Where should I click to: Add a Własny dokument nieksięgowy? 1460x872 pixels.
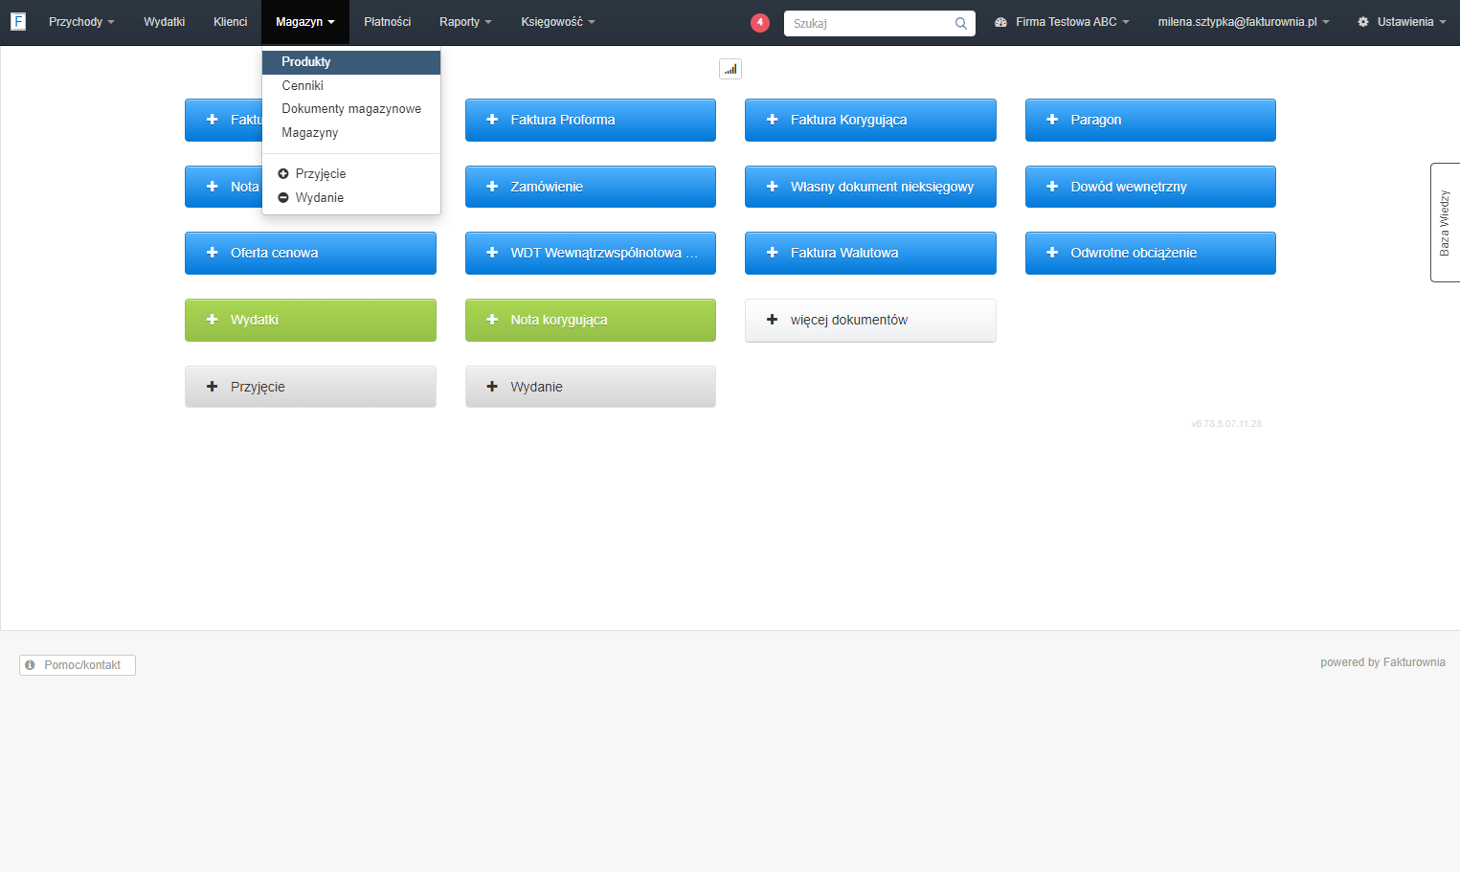tap(870, 187)
